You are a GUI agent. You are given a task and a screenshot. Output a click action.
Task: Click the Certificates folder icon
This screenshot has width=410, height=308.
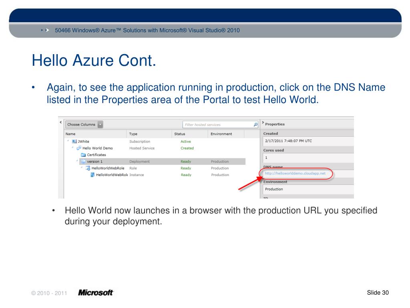pyautogui.click(x=83, y=155)
